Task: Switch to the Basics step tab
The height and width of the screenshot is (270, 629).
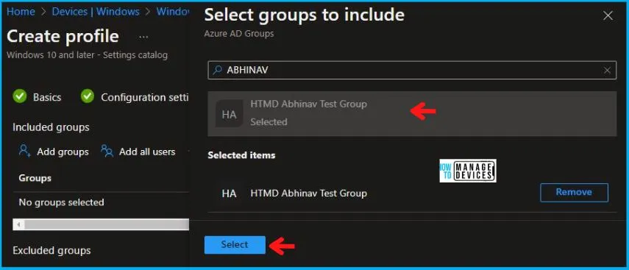Action: [x=47, y=97]
